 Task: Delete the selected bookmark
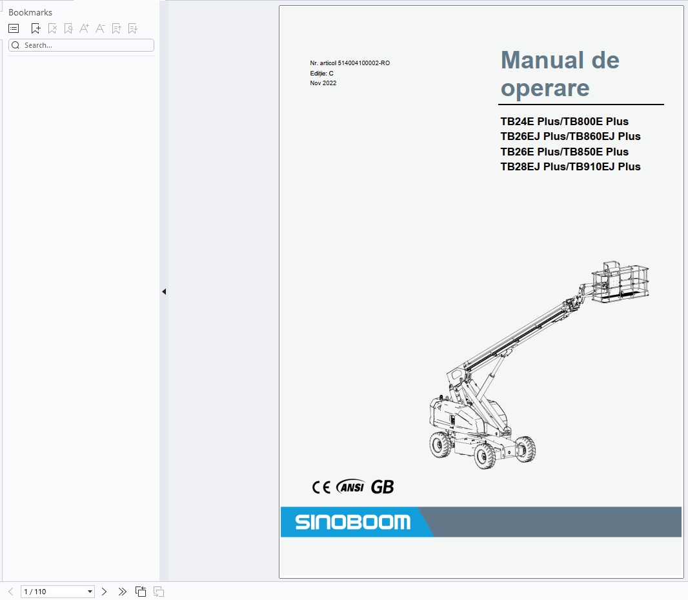(x=52, y=28)
